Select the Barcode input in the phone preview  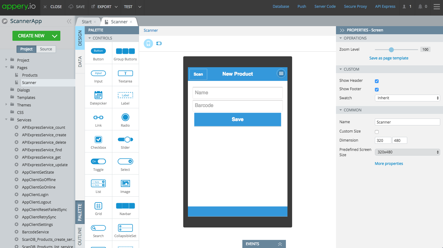tap(237, 105)
